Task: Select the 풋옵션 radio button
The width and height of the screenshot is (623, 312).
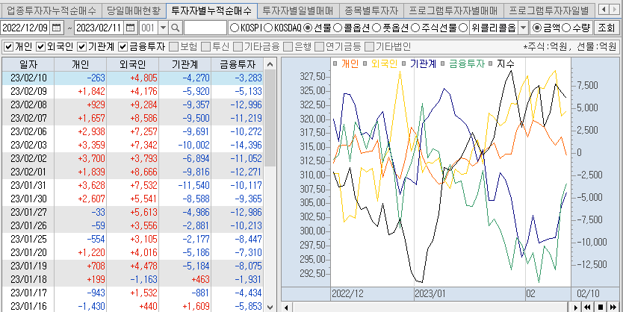Action: pyautogui.click(x=376, y=28)
